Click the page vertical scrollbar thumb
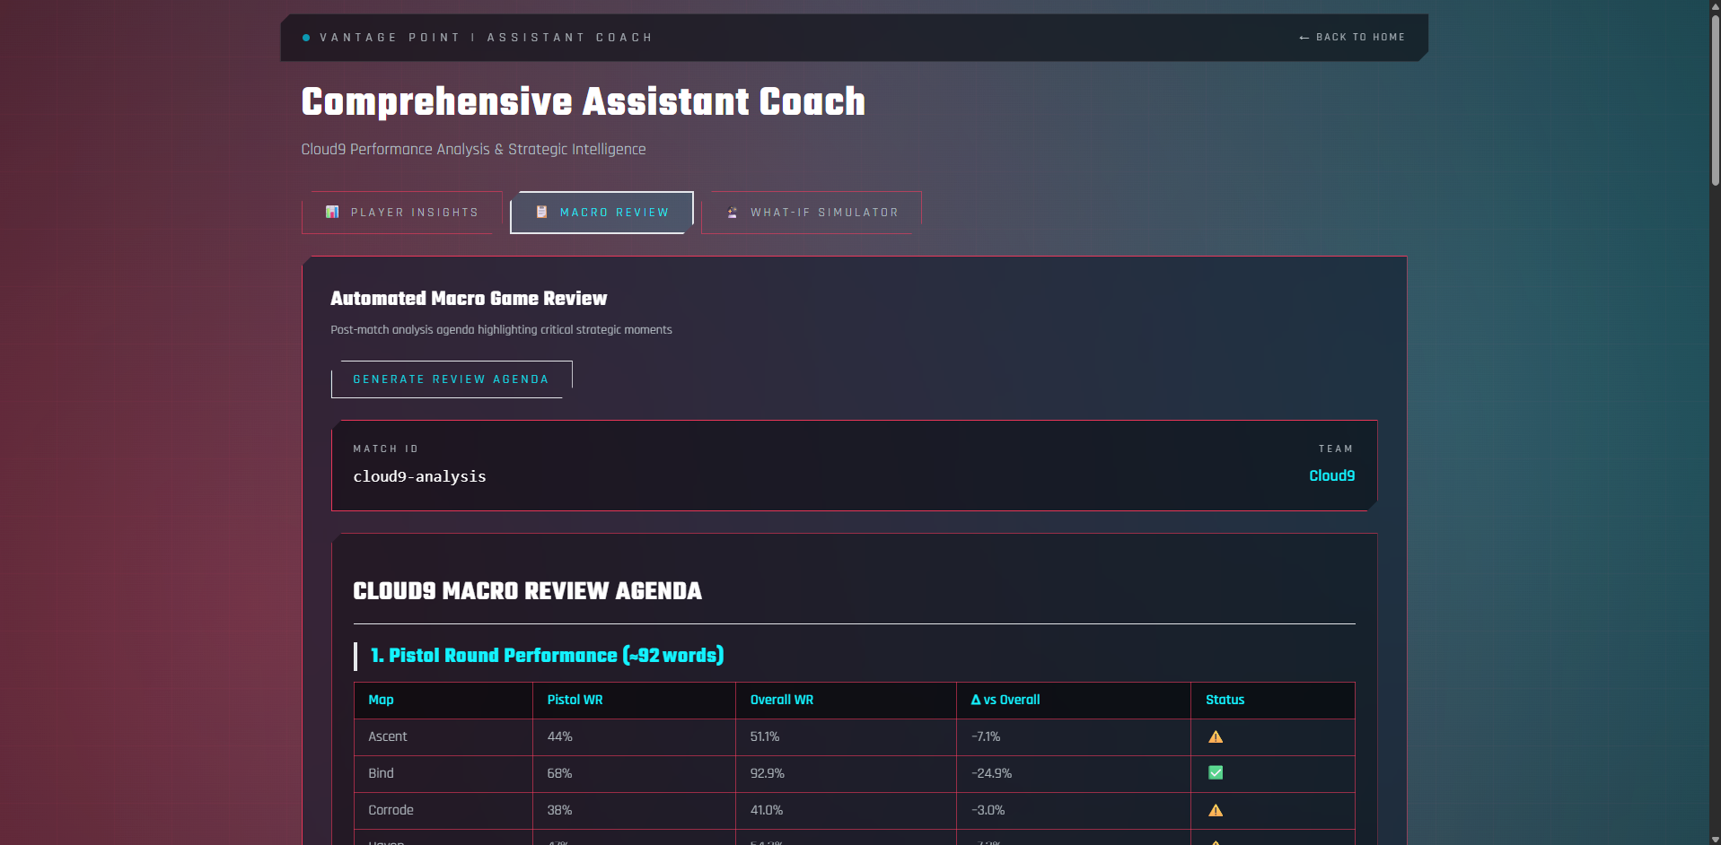Image resolution: width=1721 pixels, height=845 pixels. [x=1715, y=99]
